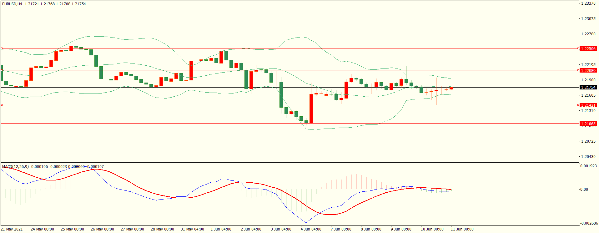Click the 1.22195 price axis label
The width and height of the screenshot is (599, 233).
click(x=588, y=65)
